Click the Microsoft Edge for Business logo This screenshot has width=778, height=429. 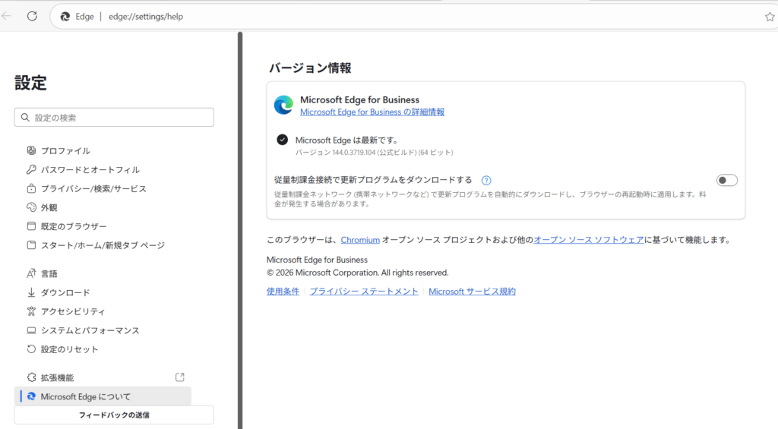(283, 106)
